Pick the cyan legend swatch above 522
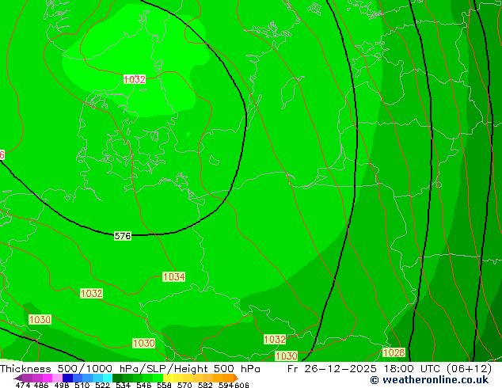502x388 pixels. pos(108,378)
